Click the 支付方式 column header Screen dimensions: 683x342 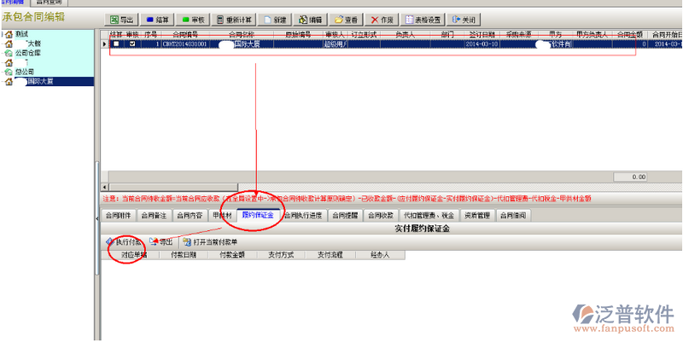pos(282,255)
